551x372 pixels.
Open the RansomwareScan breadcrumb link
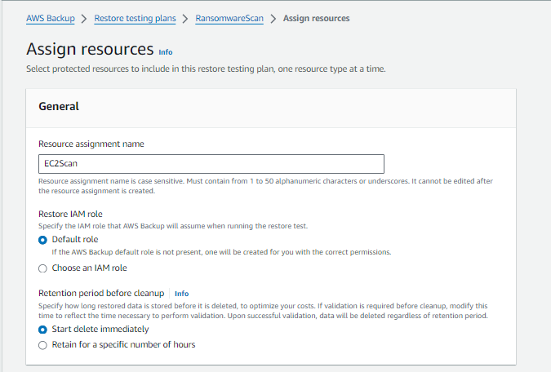coord(229,18)
